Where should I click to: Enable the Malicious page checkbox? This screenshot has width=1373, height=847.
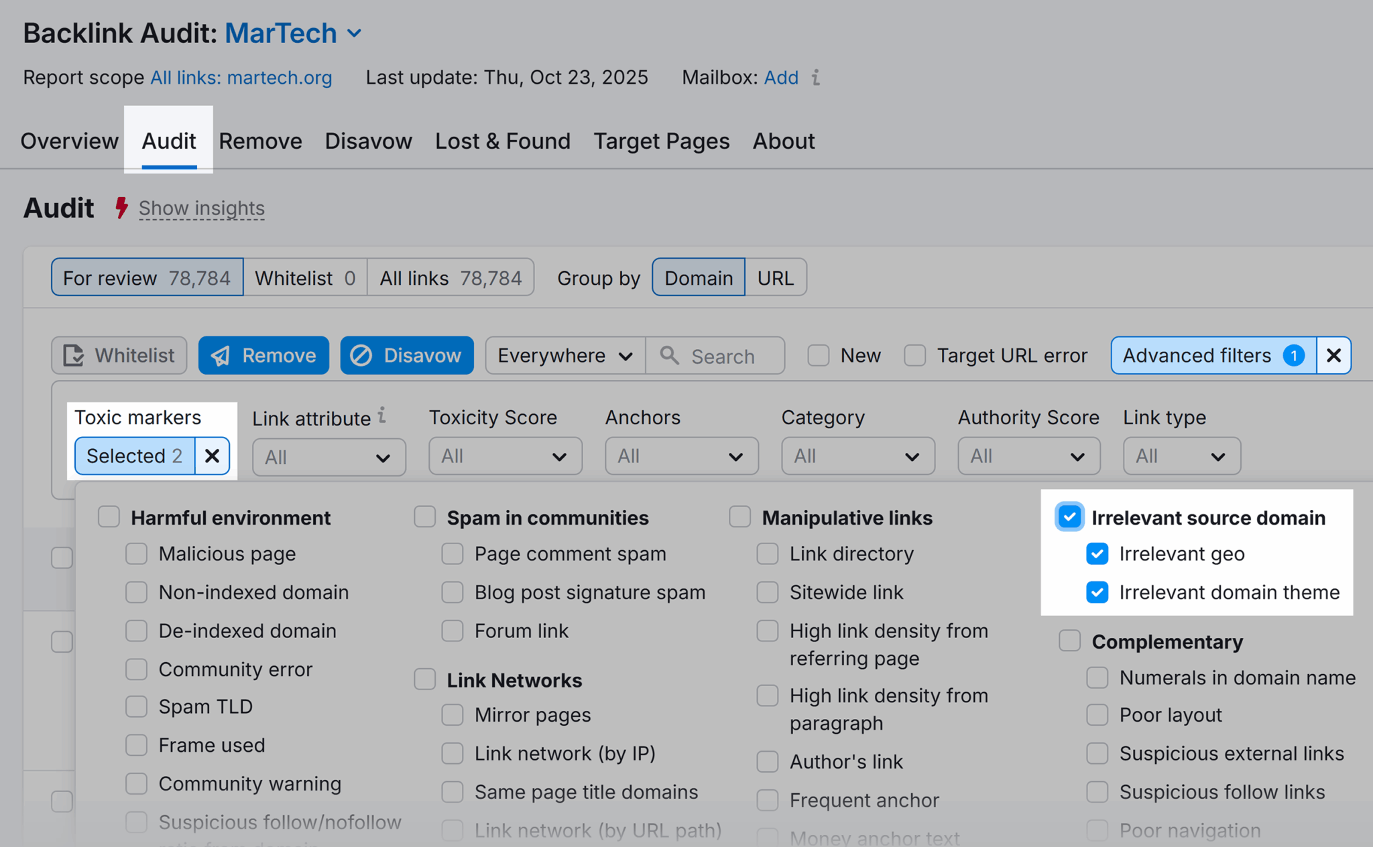136,553
